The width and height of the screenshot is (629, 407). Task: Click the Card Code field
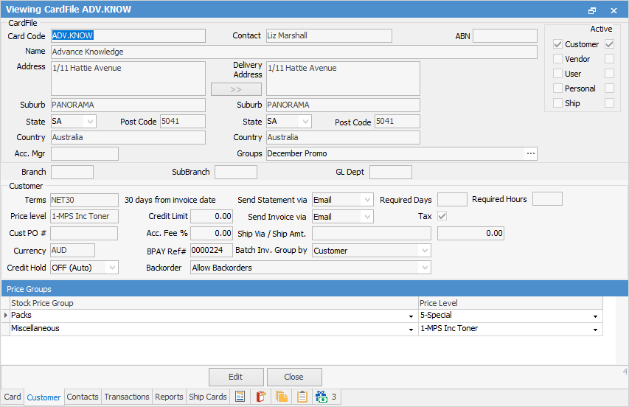click(128, 35)
